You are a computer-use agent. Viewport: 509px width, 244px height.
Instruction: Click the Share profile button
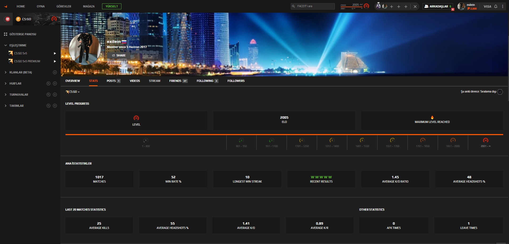(x=119, y=55)
